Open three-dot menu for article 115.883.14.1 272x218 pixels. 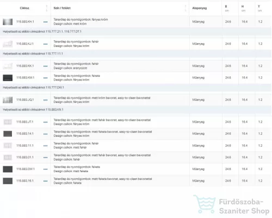click(45, 134)
